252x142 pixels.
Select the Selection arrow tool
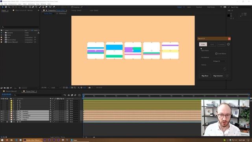3,7
